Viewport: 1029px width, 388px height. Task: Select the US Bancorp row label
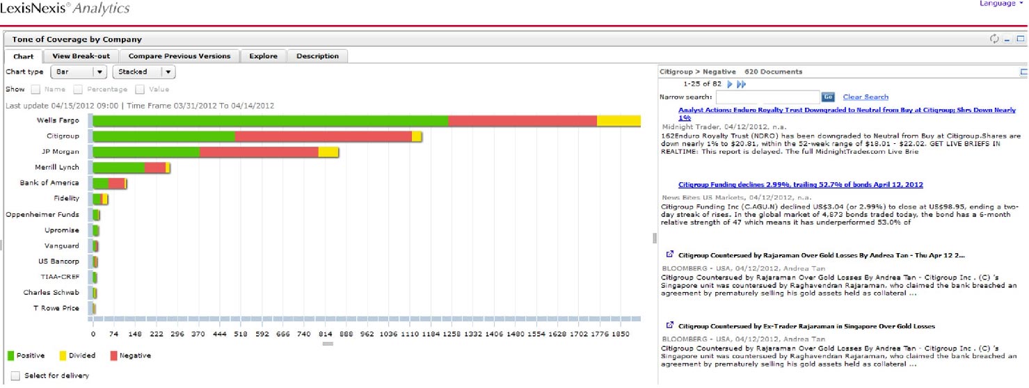(x=58, y=261)
